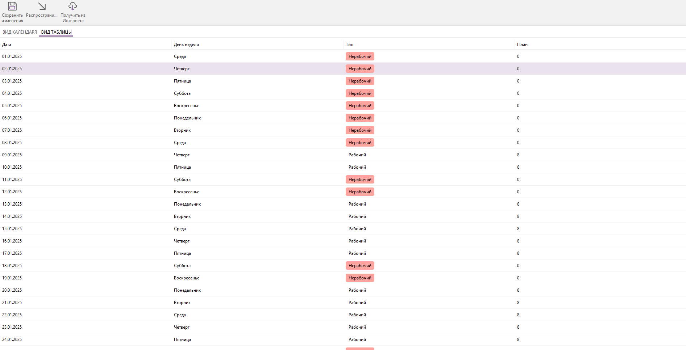
Task: Click the Нерабочий badge for 07.01.2025
Action: click(x=360, y=130)
